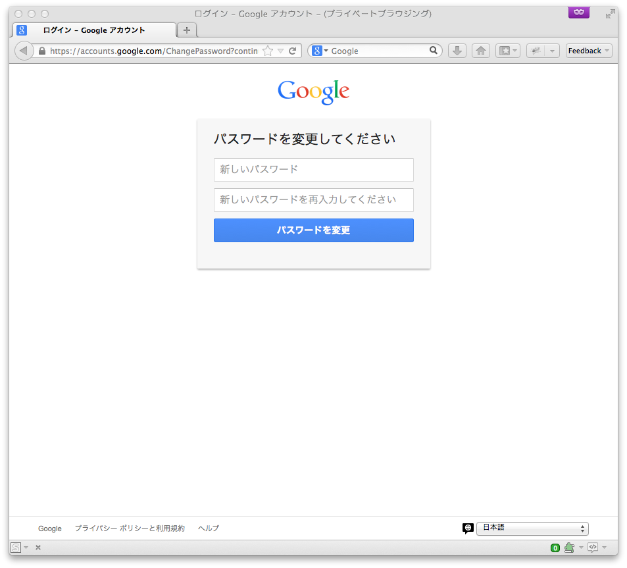627x568 pixels.
Task: Click the magnifier icon in the search bar
Action: point(434,51)
